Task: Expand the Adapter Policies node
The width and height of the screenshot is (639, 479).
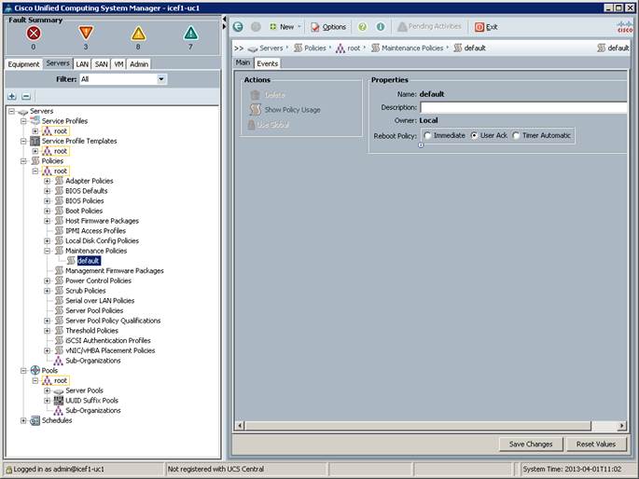Action: click(x=48, y=181)
